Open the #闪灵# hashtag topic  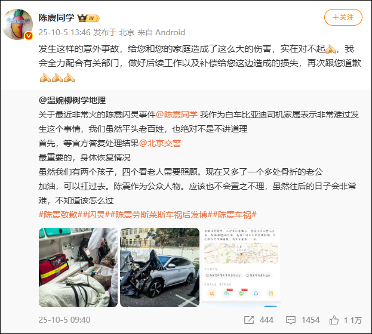[96, 215]
